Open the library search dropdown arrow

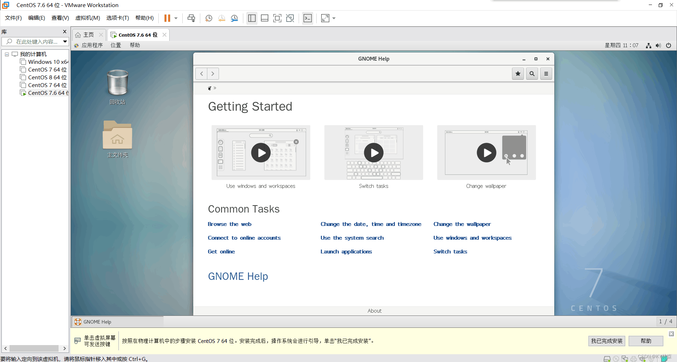coord(65,42)
